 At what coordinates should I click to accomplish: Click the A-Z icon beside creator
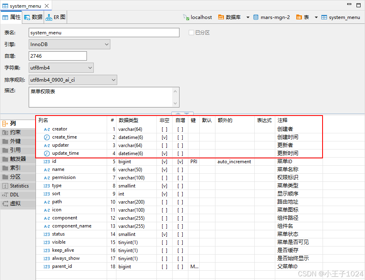(47, 129)
